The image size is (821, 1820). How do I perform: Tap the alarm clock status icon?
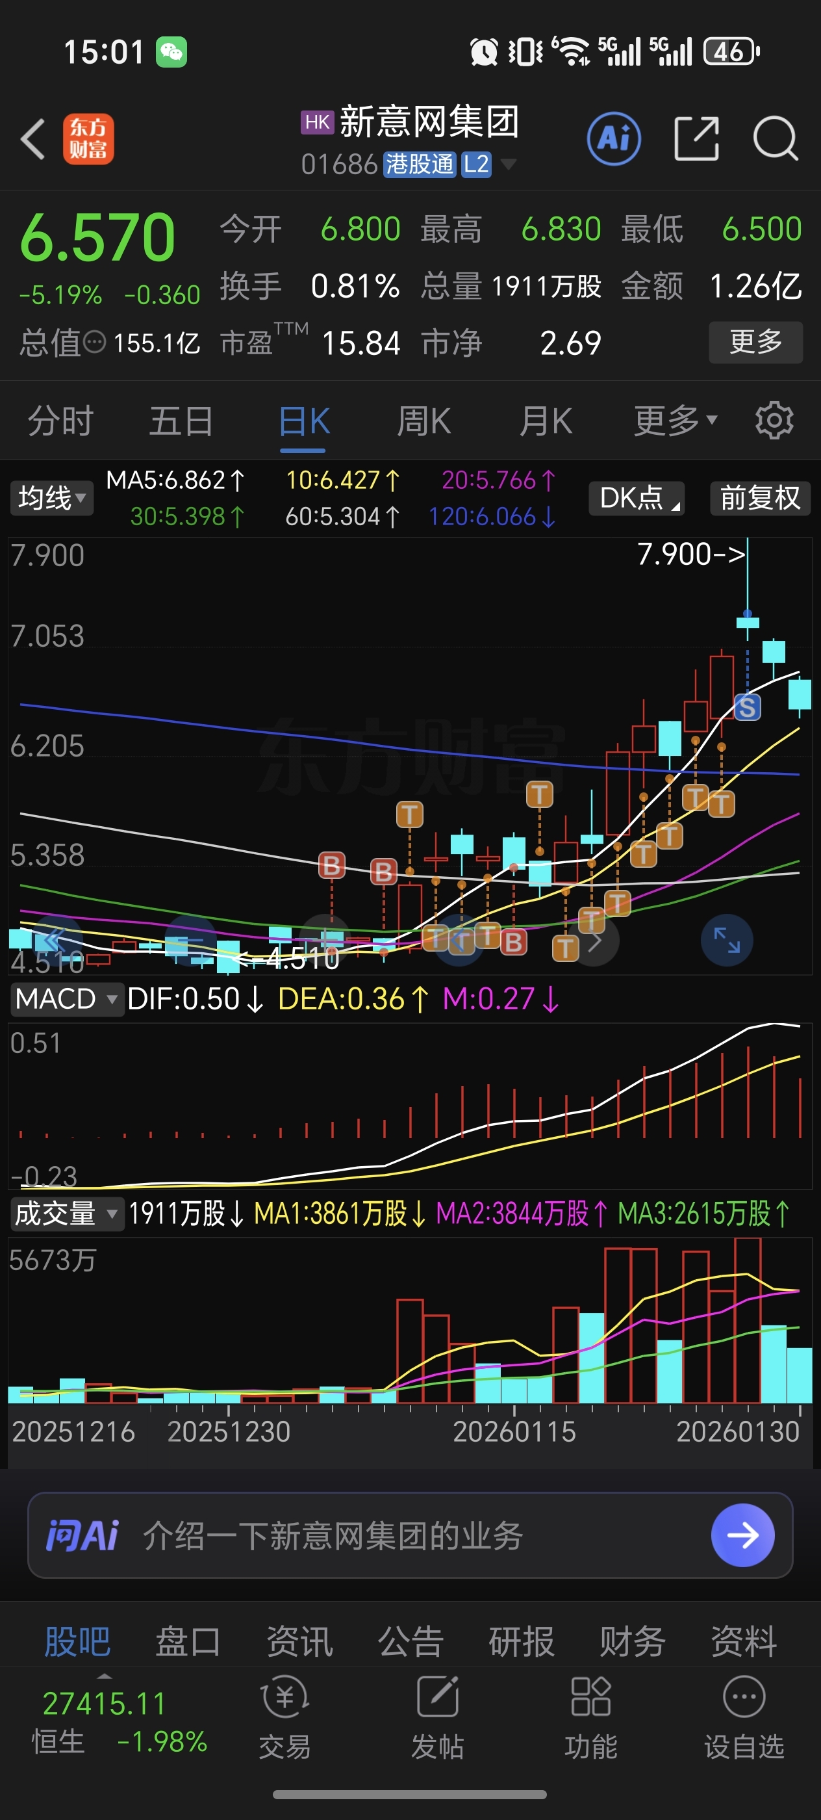tap(483, 51)
